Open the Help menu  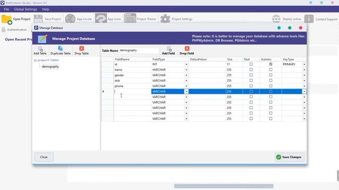46,9
